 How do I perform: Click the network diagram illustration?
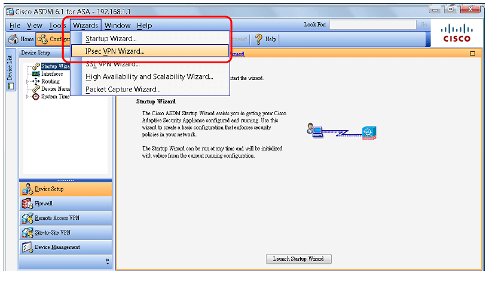point(341,131)
